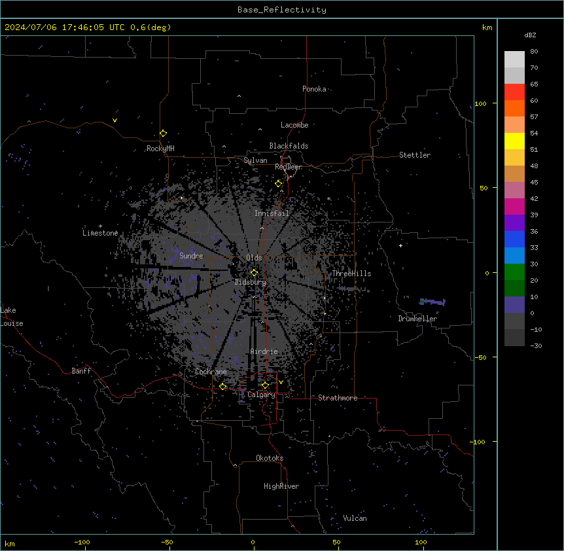Viewport: 564px width, 551px height.
Task: Click the purple echo patch above Drumheller
Action: (x=432, y=302)
